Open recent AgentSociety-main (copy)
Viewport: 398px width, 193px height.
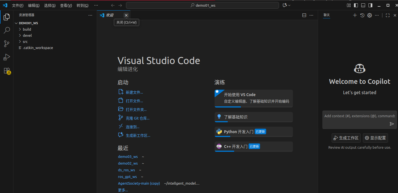tap(139, 183)
